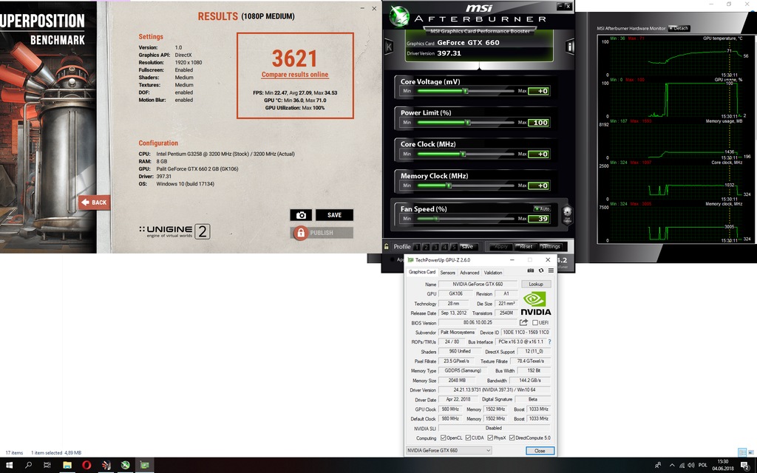Open Opera browser from the taskbar
The width and height of the screenshot is (757, 473).
86,466
